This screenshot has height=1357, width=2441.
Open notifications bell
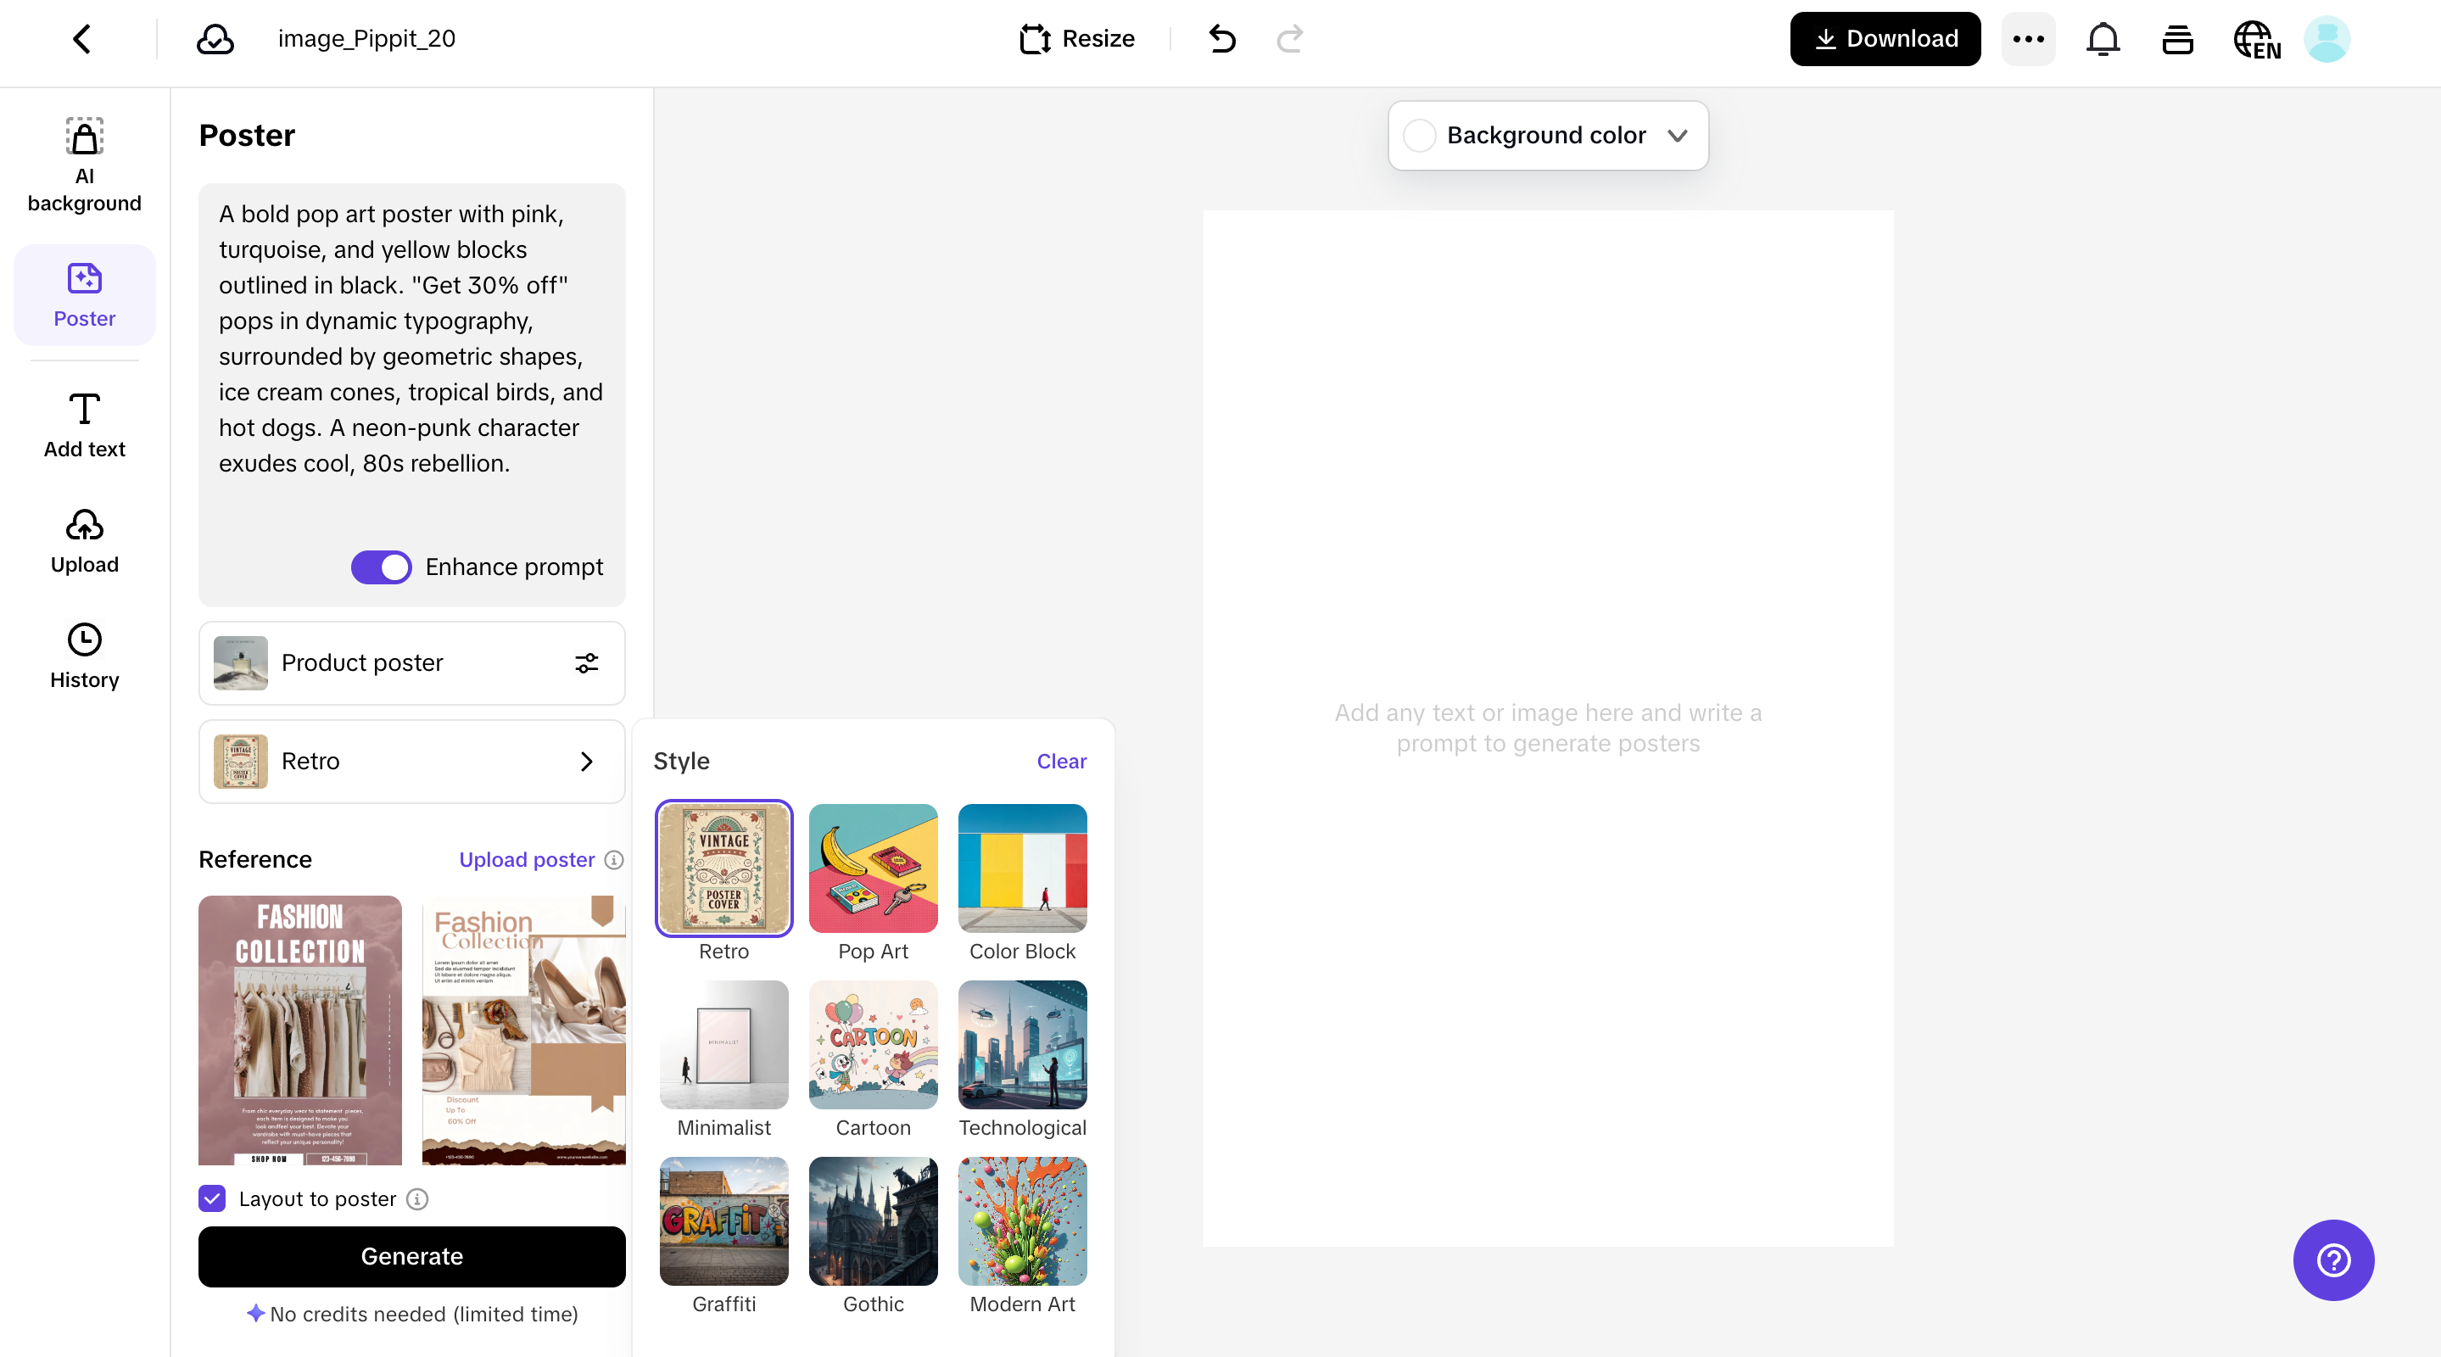[2103, 39]
